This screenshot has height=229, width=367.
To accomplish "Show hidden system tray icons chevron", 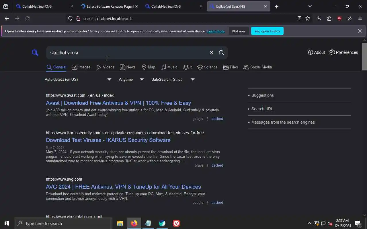I will coord(309,223).
